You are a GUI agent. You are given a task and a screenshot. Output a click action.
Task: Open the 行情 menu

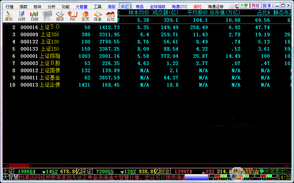[x=9, y=7]
